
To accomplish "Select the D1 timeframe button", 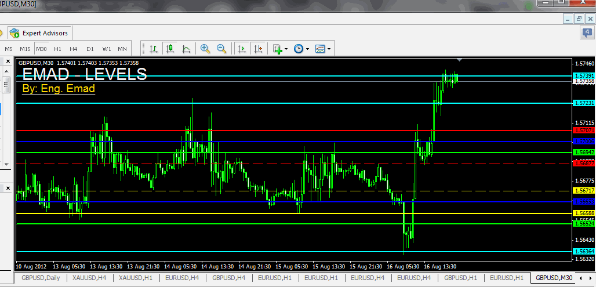I will (x=90, y=49).
